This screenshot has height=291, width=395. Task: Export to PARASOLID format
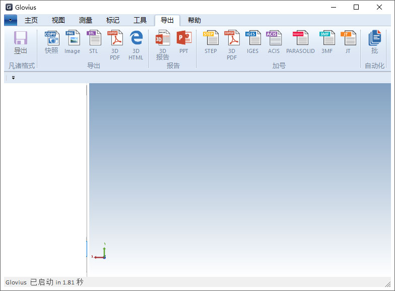pos(300,42)
